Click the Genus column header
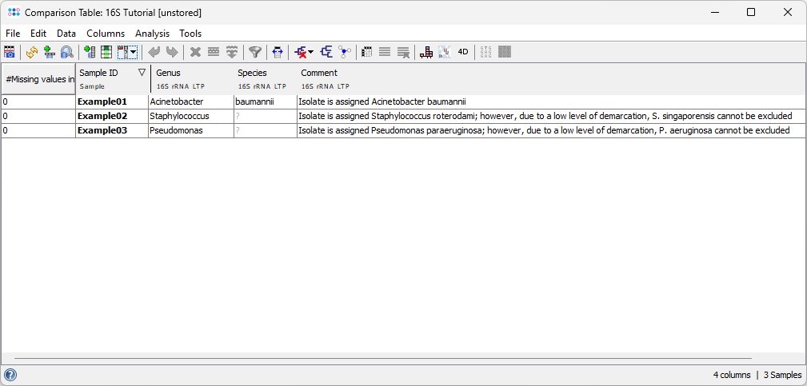 [x=191, y=78]
